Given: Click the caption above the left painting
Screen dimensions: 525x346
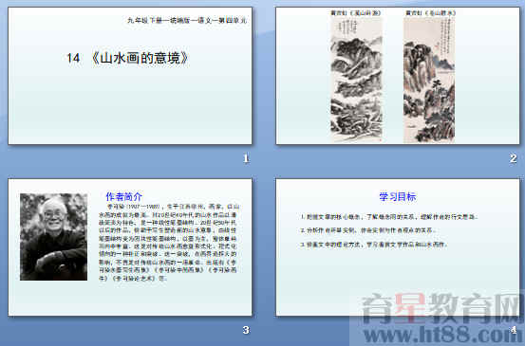Looking at the screenshot, I should 356,13.
